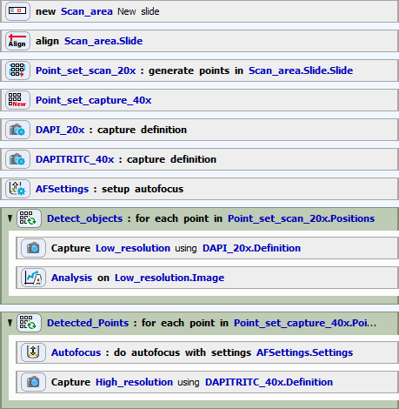Click the Analysis chart icon
Screen dimensions: 399x409
tap(33, 278)
